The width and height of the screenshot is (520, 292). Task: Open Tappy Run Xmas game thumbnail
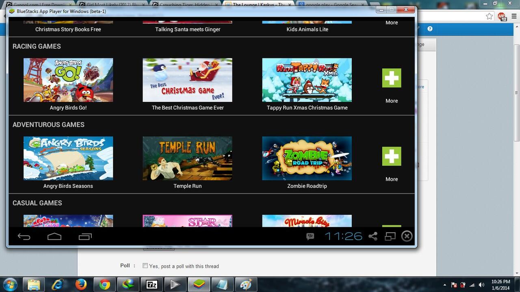tap(307, 80)
